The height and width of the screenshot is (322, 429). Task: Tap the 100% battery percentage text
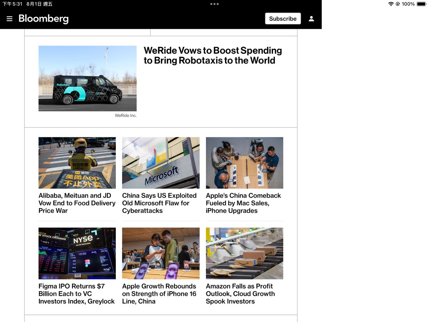[408, 4]
